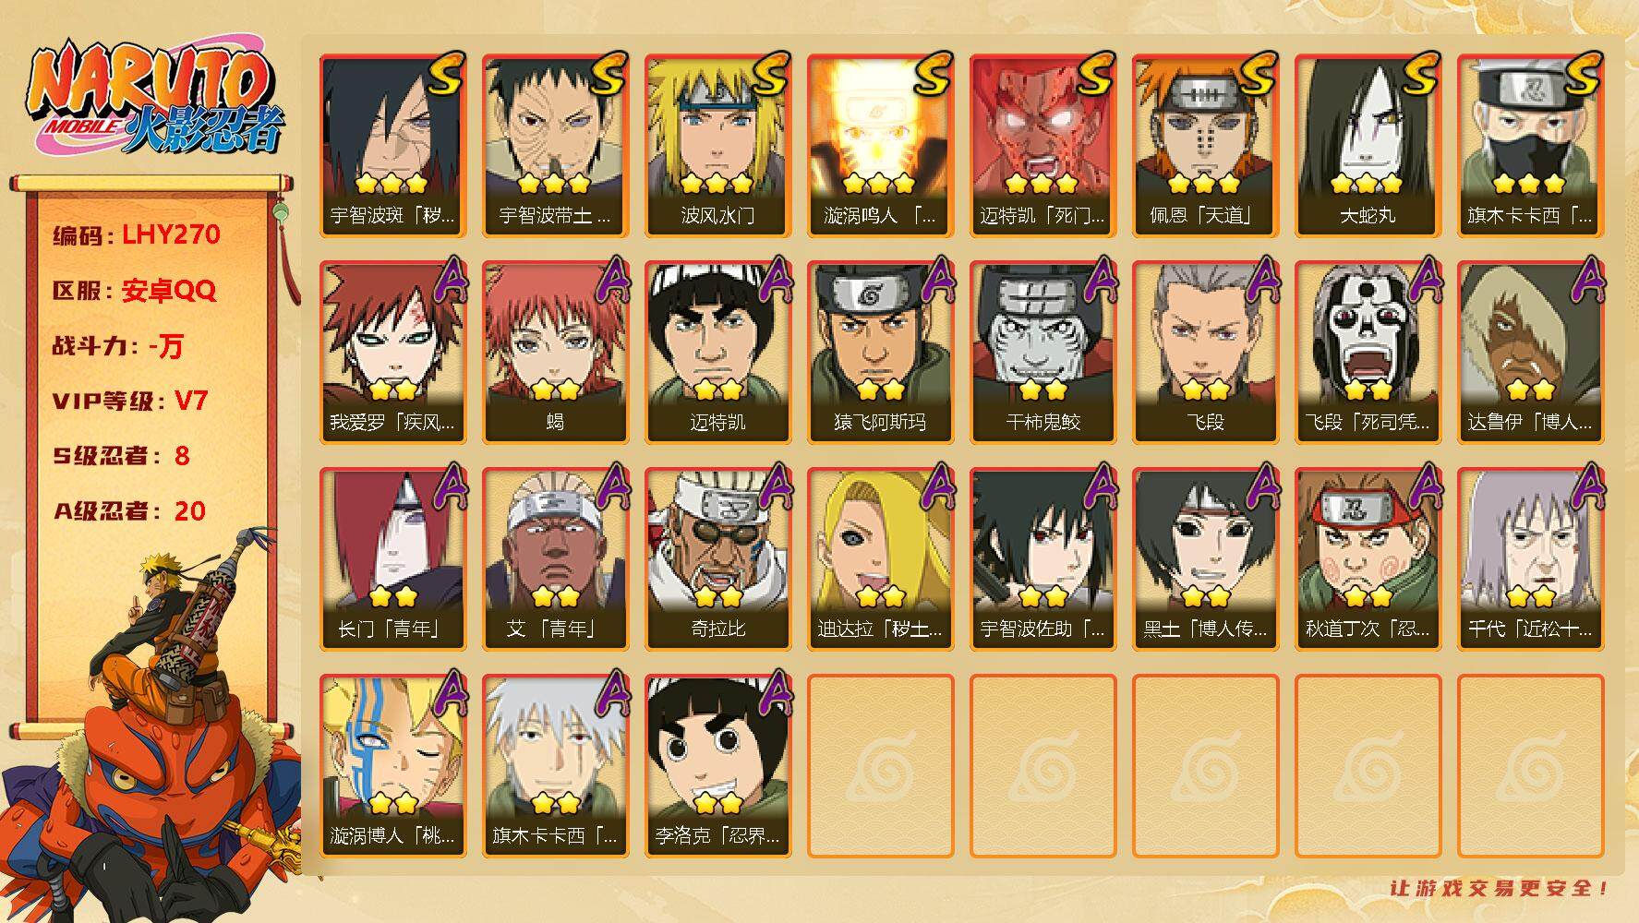Open the 干柿鬼鲛 character card
This screenshot has height=923, width=1639.
[1042, 353]
